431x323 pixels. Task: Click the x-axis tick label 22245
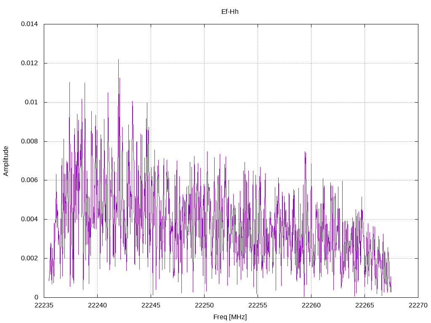point(151,305)
